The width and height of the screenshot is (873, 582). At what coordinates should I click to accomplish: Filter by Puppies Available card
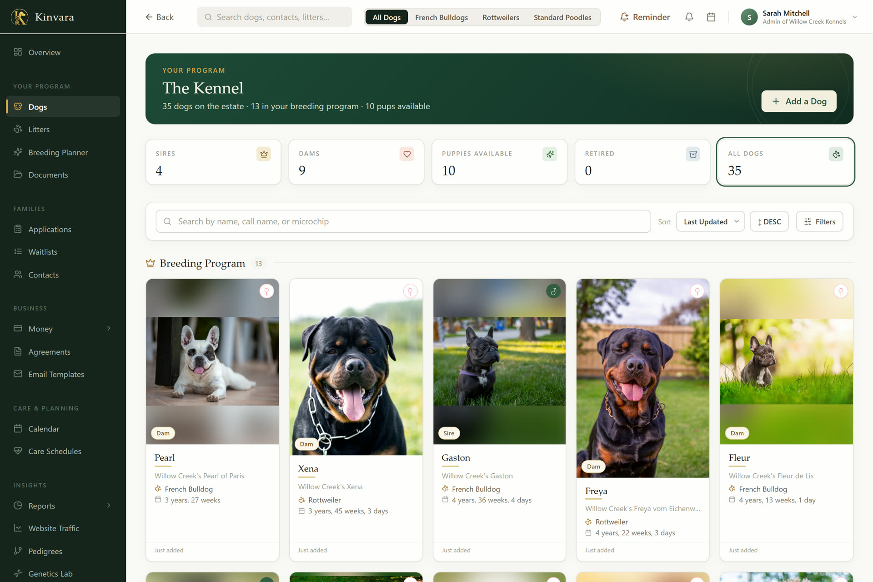point(499,162)
